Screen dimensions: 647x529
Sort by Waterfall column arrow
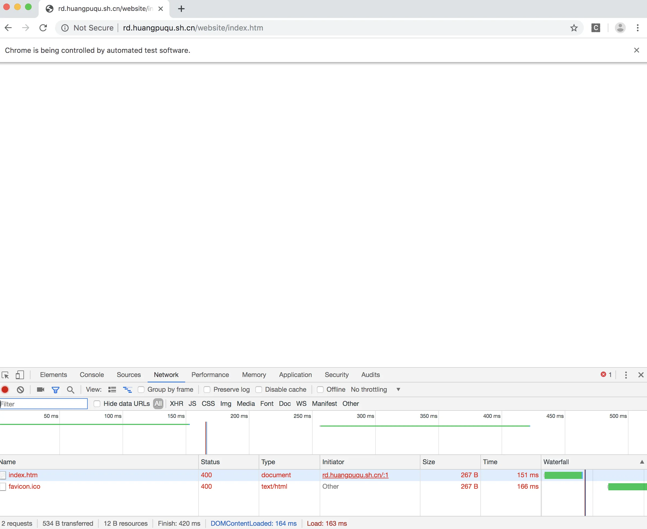[x=642, y=462]
